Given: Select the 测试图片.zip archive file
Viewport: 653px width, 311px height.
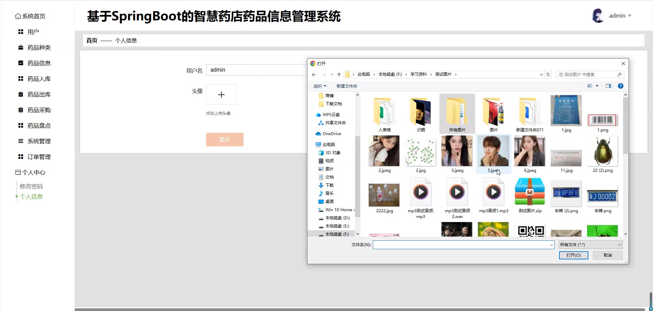Looking at the screenshot, I should point(530,196).
